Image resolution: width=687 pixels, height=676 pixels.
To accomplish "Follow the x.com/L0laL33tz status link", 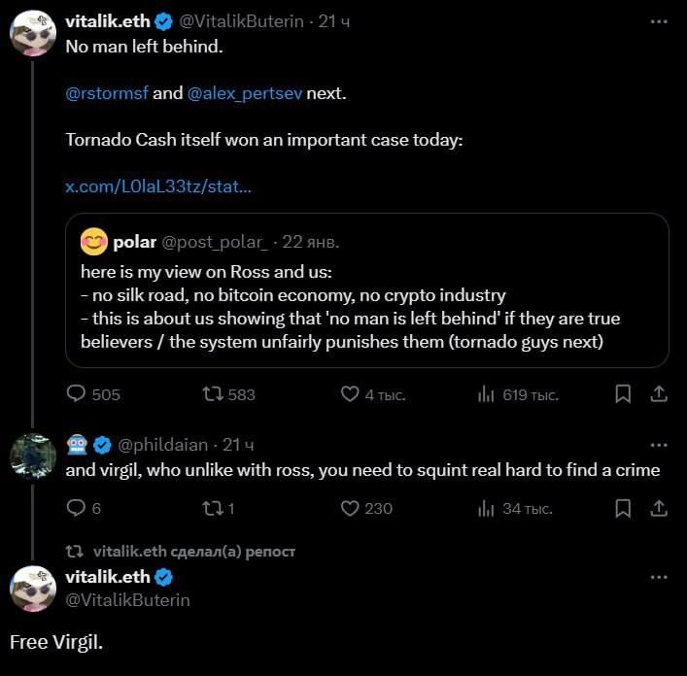I will coord(158,186).
